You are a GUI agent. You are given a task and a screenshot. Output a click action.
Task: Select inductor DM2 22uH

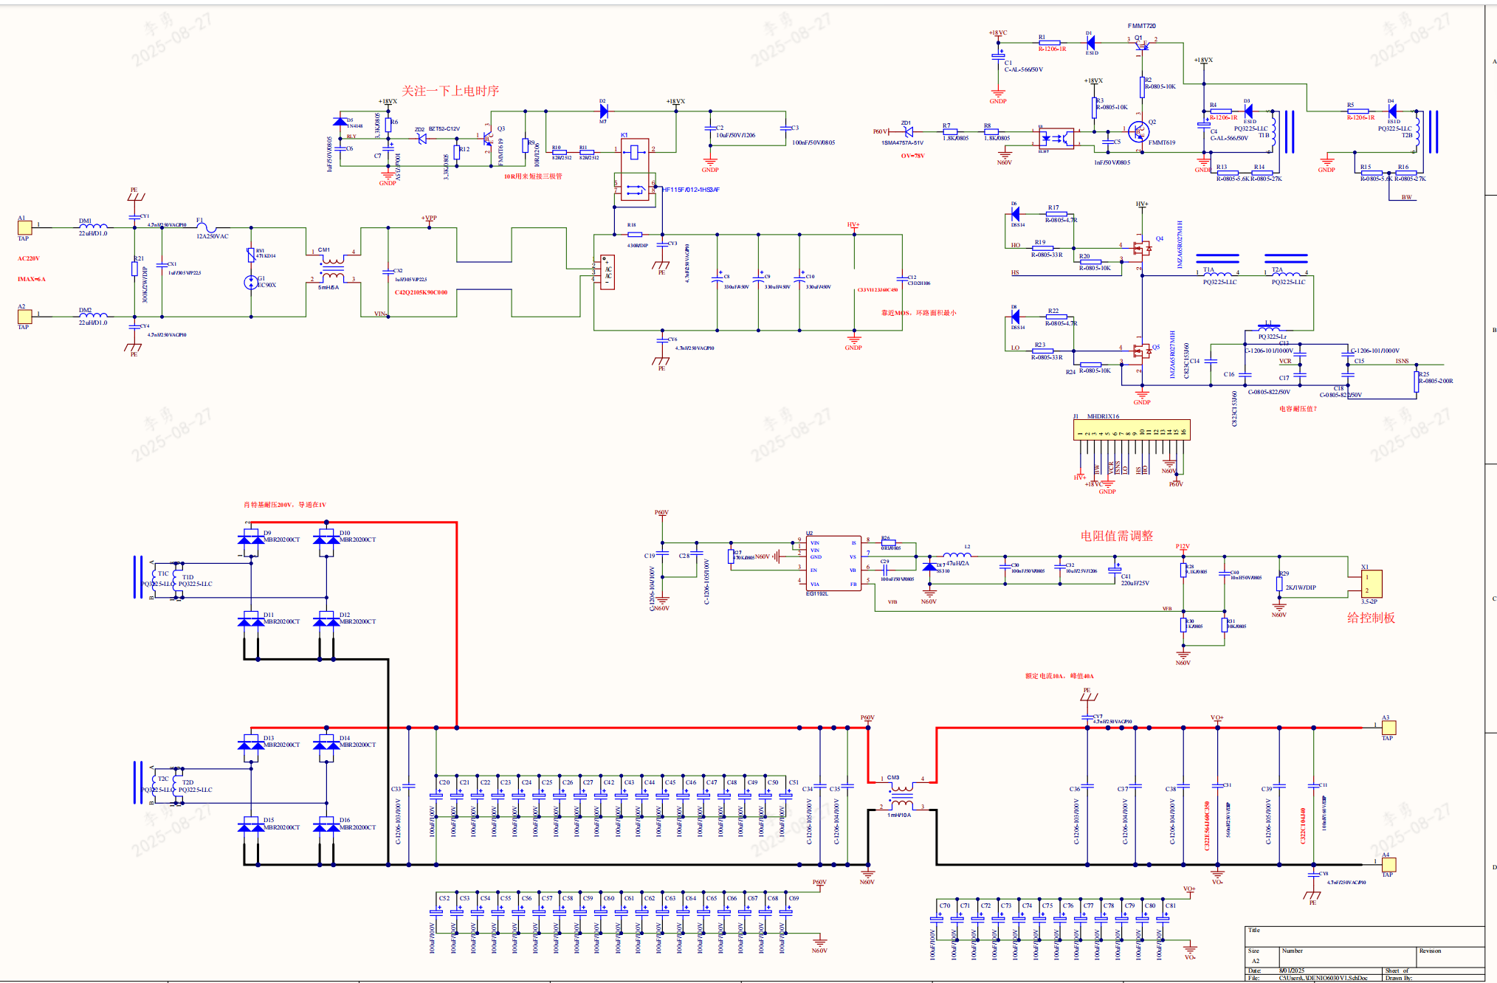tap(93, 314)
